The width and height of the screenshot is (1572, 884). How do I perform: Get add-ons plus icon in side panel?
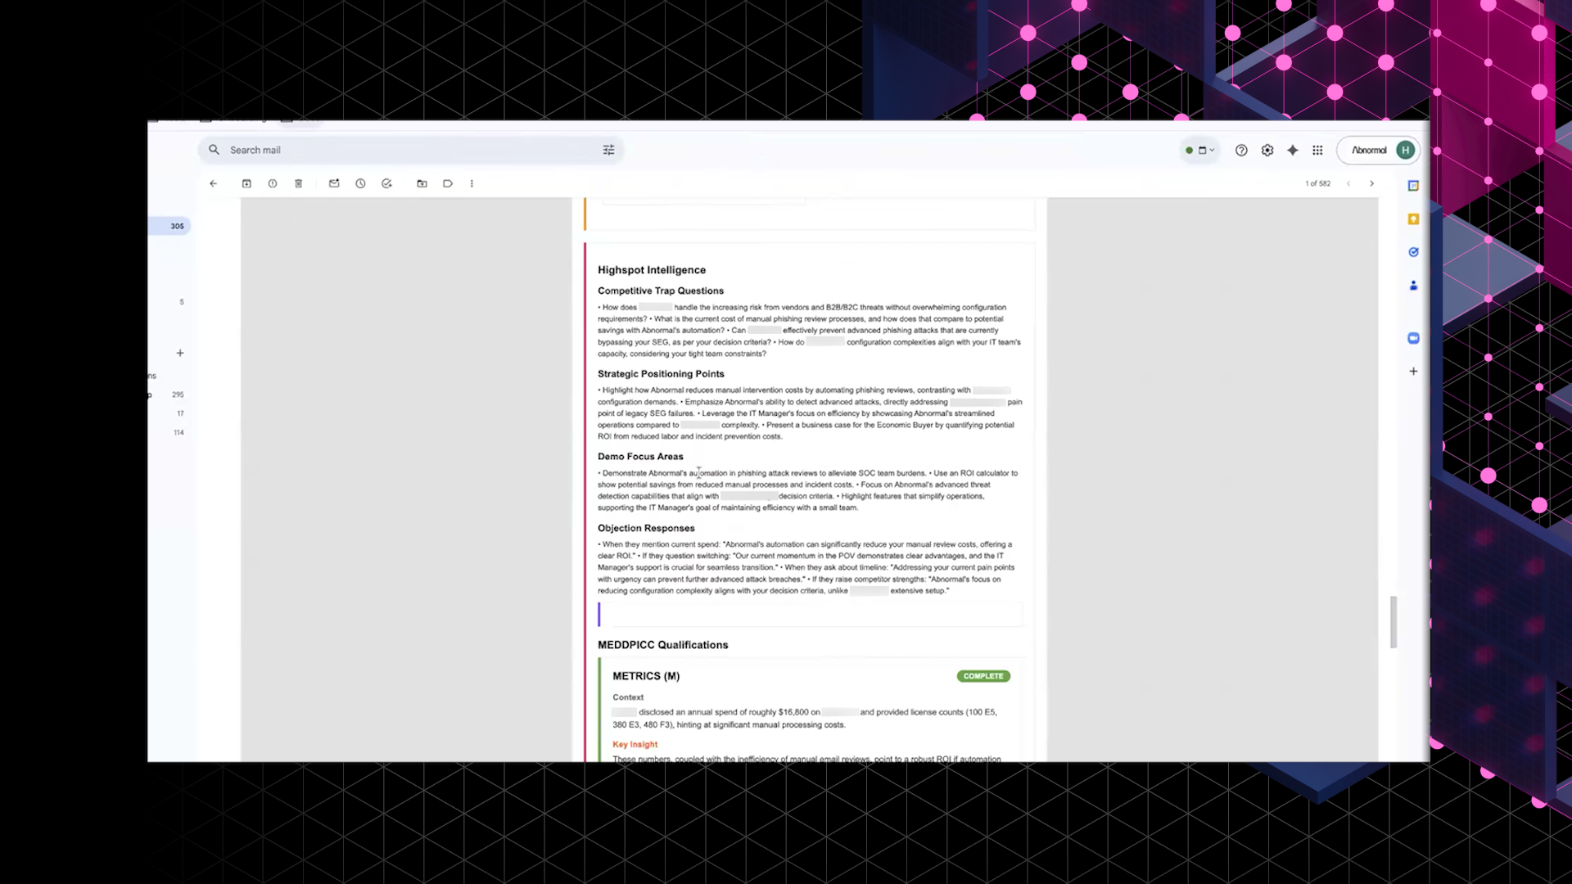tap(1413, 371)
